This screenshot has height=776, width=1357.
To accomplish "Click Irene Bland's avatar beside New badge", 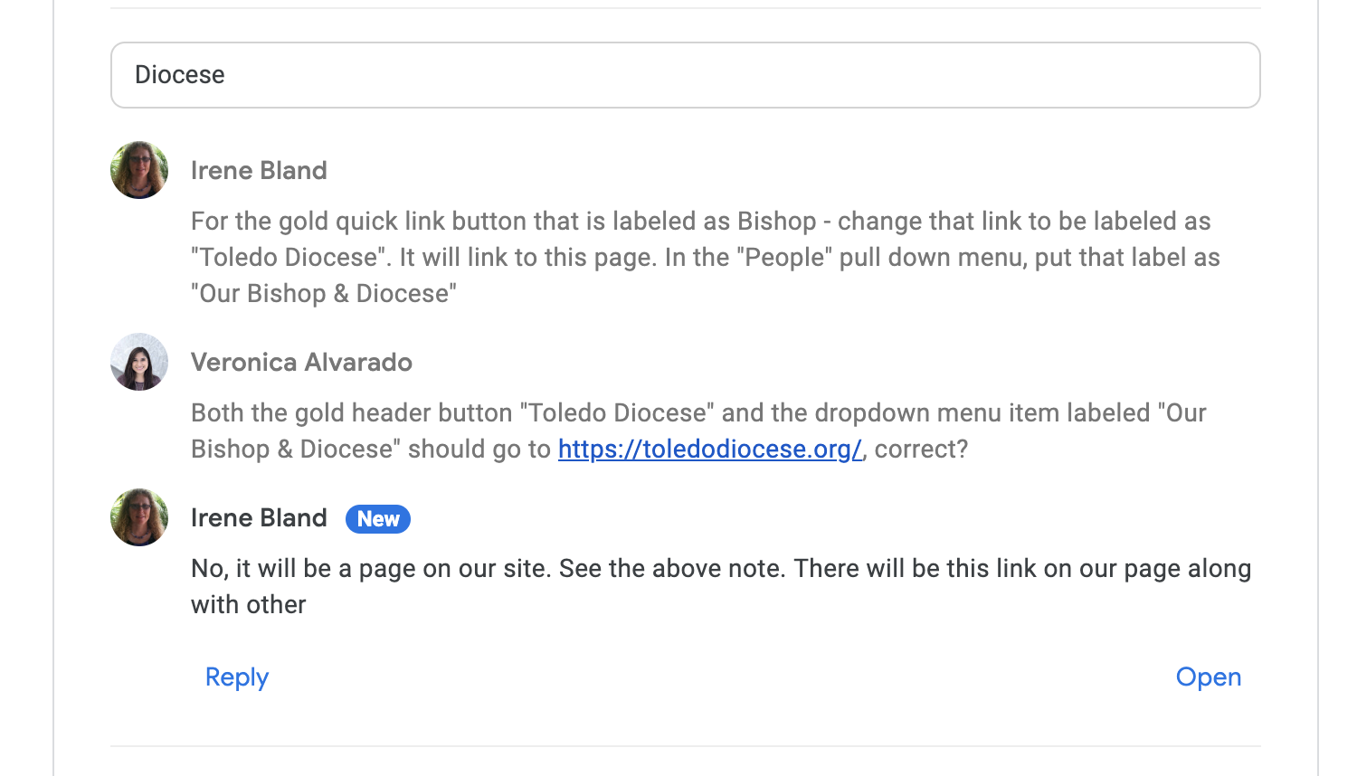I will pos(139,517).
